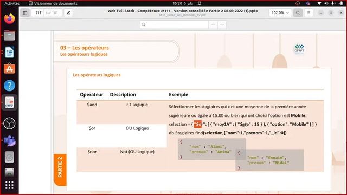Click the "$and" operator cell
The height and width of the screenshot is (195, 347).
click(x=92, y=105)
